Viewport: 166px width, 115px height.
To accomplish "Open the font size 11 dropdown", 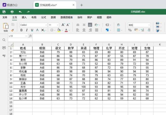I will (x=58, y=25).
